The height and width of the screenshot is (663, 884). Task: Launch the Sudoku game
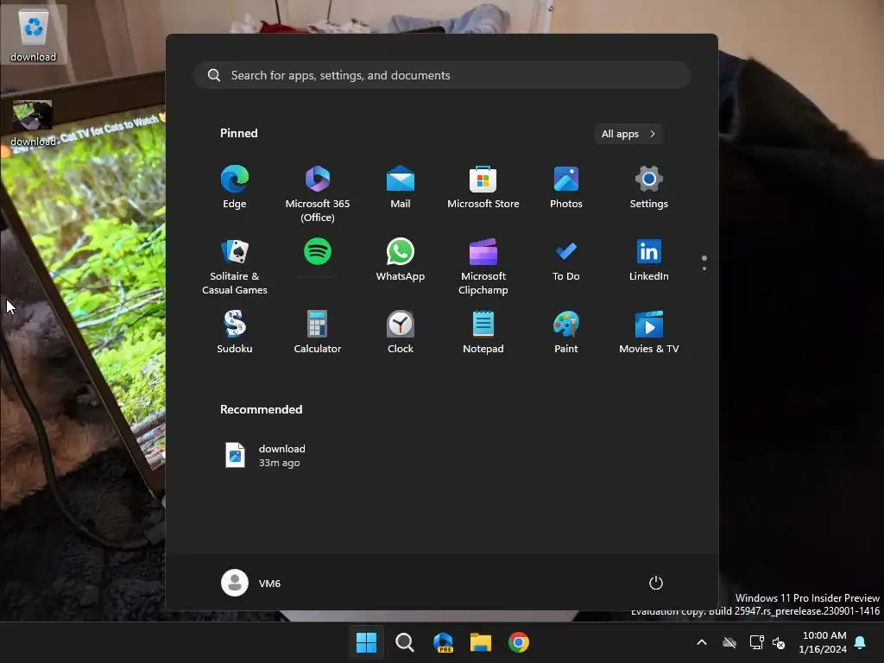coord(235,332)
